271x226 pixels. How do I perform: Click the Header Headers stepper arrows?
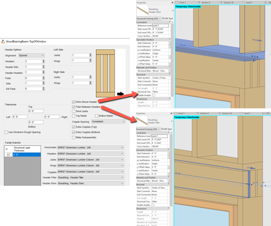coord(43,72)
